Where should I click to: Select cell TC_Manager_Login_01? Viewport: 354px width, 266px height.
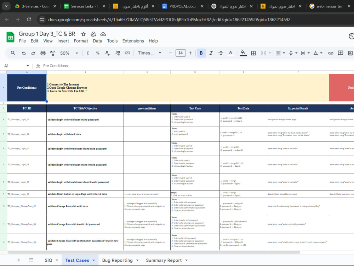tap(27, 120)
